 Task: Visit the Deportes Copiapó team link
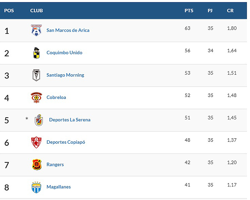click(66, 142)
